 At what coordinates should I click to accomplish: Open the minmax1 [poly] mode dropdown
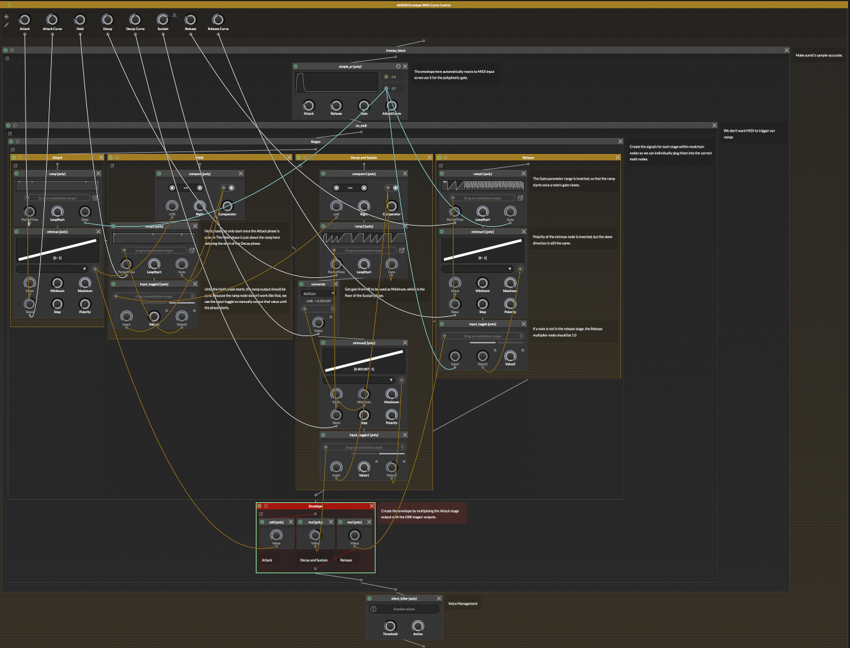pyautogui.click(x=477, y=269)
